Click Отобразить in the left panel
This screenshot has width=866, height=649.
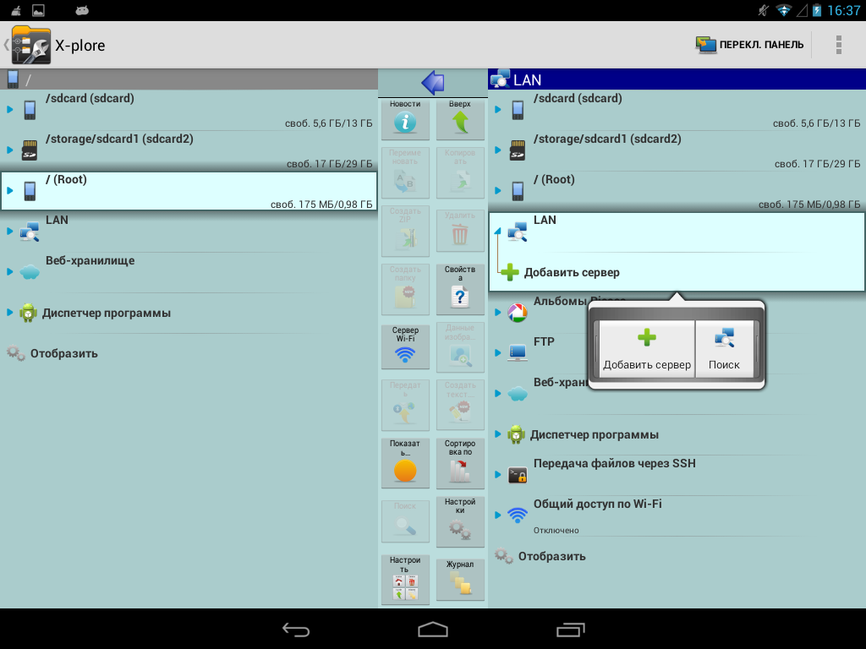coord(64,353)
